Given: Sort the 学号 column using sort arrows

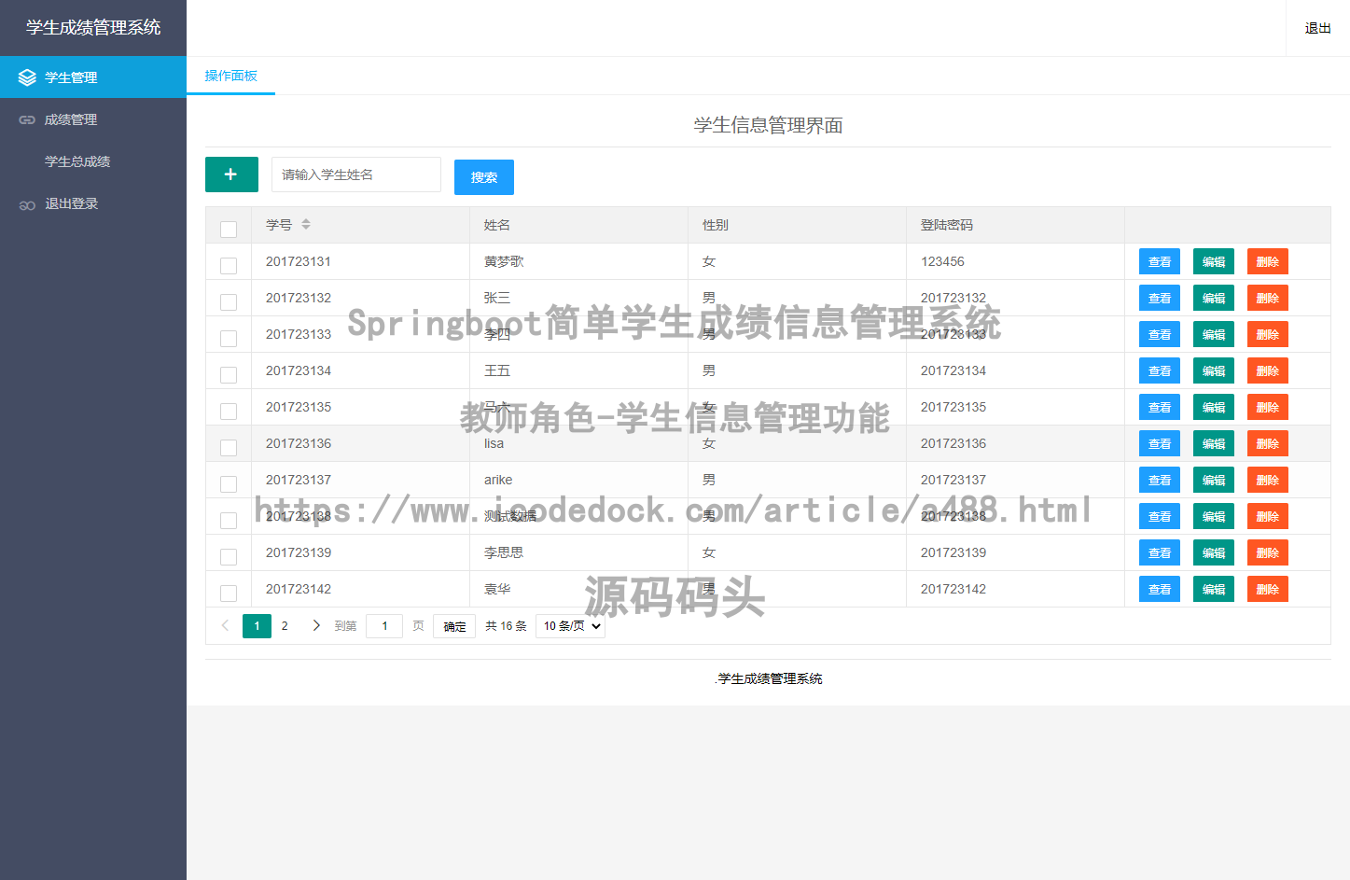Looking at the screenshot, I should pos(306,225).
